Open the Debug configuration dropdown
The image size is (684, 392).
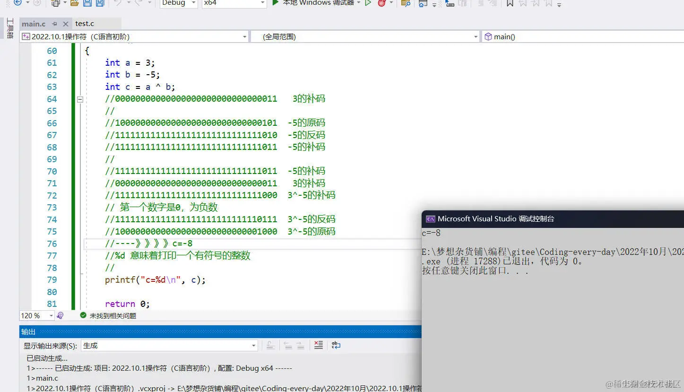178,3
